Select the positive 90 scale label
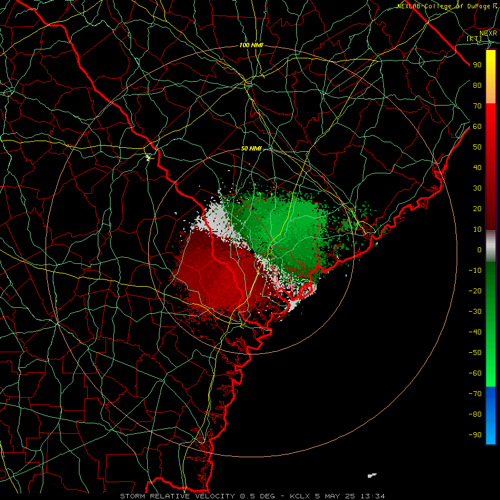 477,65
